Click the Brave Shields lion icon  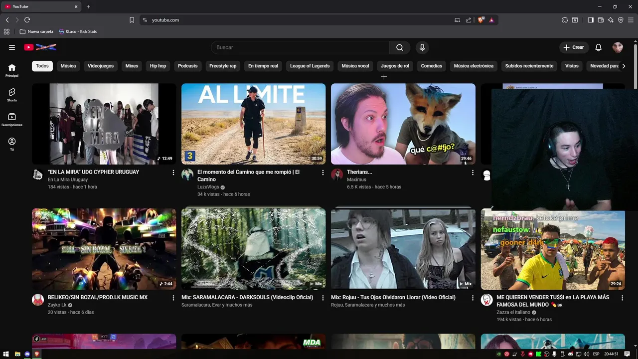[x=481, y=20]
